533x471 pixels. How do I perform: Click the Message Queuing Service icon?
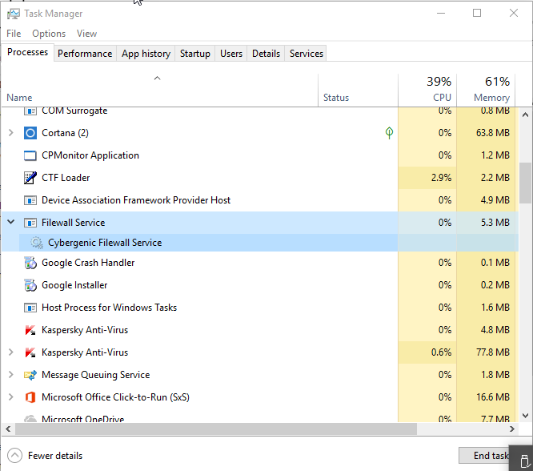point(30,375)
